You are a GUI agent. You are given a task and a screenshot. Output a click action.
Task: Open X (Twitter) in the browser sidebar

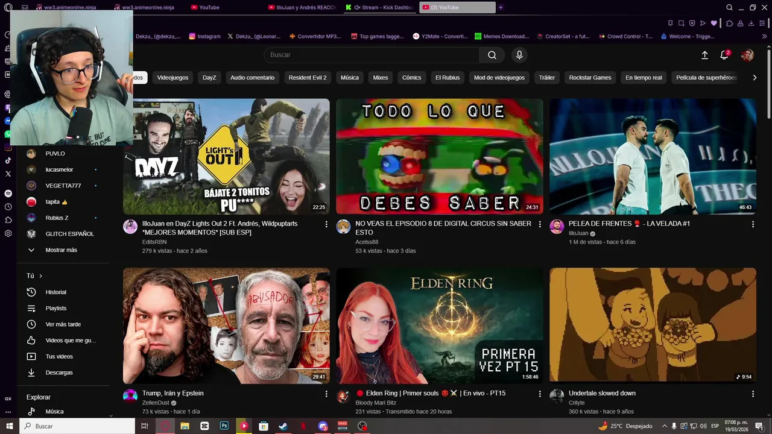[x=8, y=174]
